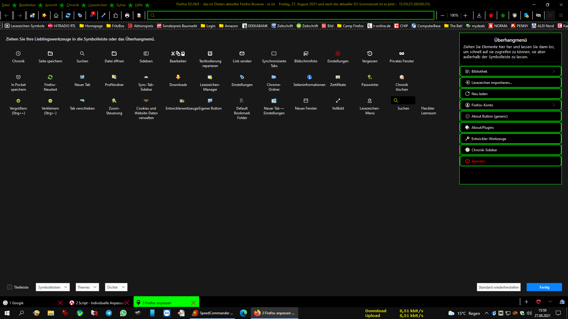568x319 pixels.
Task: Close the '2 Script' tab with X
Action: coord(127,303)
